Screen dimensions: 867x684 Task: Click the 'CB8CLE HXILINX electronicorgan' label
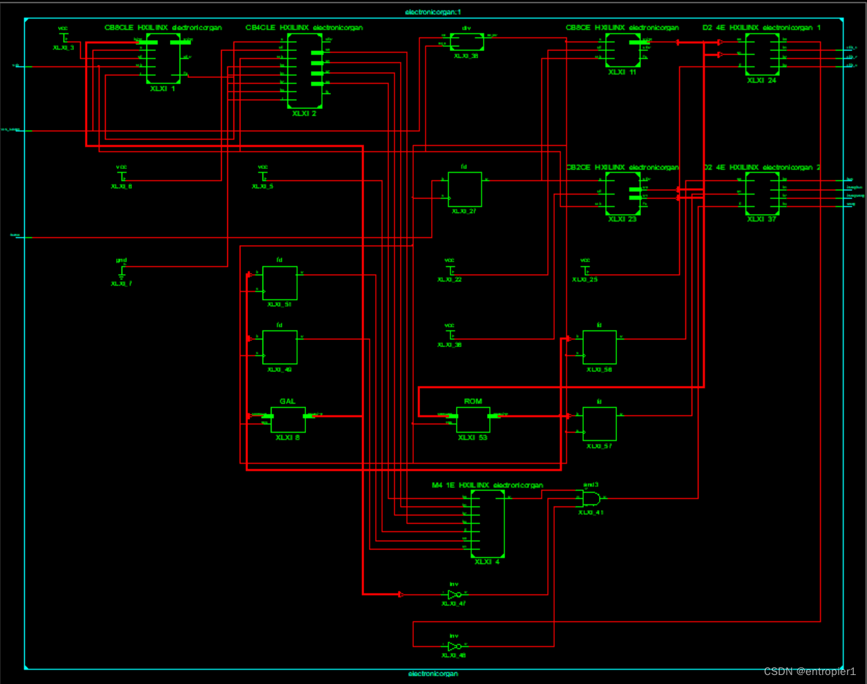pyautogui.click(x=163, y=28)
